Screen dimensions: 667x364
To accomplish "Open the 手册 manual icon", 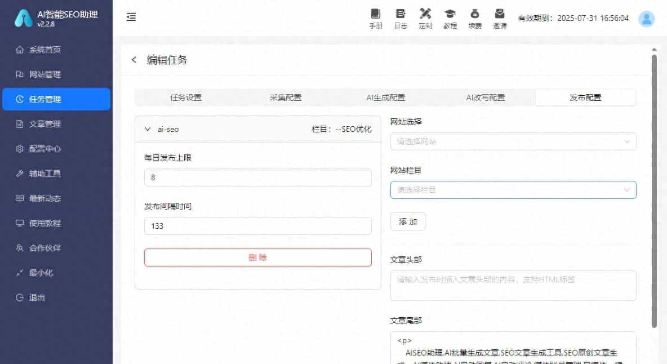I will 376,18.
